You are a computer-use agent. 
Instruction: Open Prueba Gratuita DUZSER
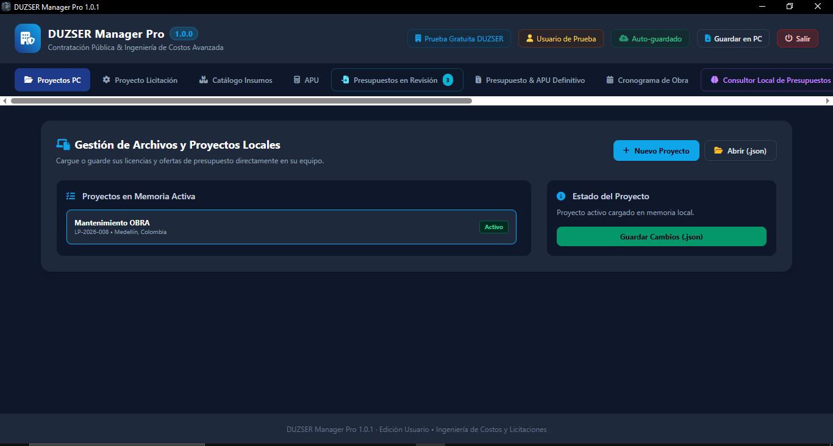click(x=459, y=38)
